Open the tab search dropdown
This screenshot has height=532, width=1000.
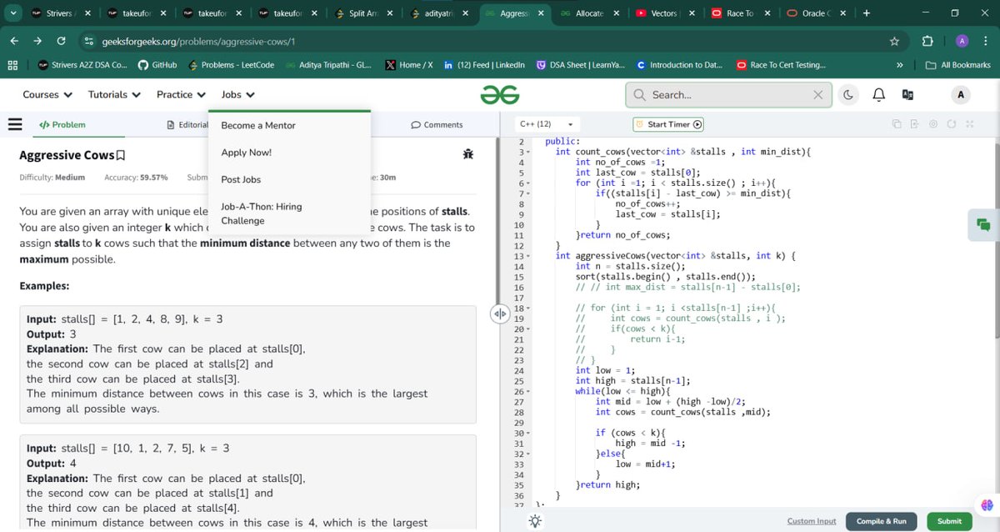12,13
